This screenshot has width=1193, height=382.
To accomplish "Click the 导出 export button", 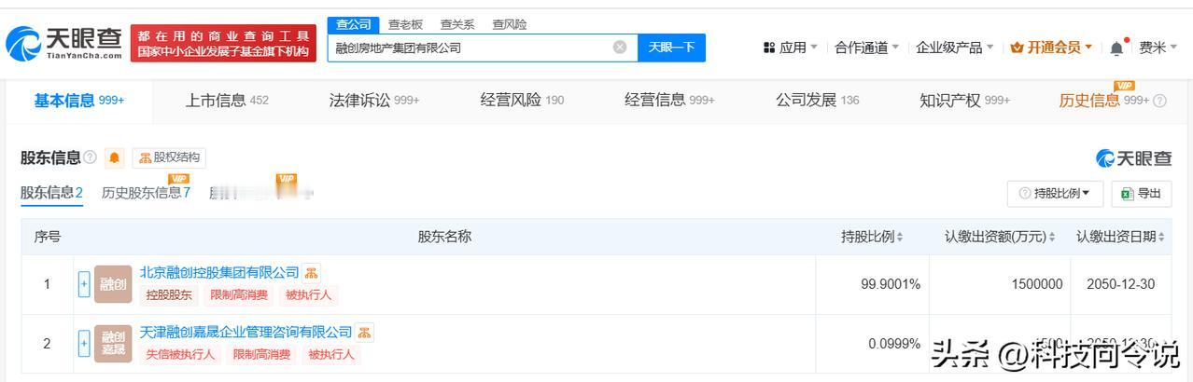I will click(1142, 194).
